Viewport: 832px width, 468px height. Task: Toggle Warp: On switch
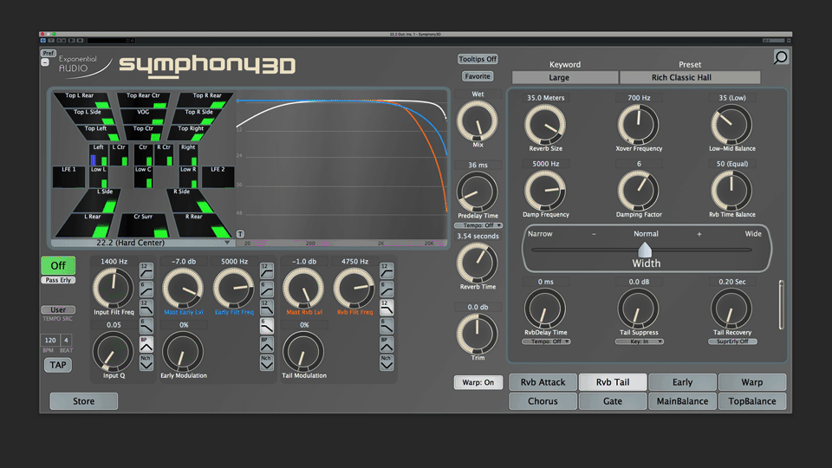tap(478, 382)
